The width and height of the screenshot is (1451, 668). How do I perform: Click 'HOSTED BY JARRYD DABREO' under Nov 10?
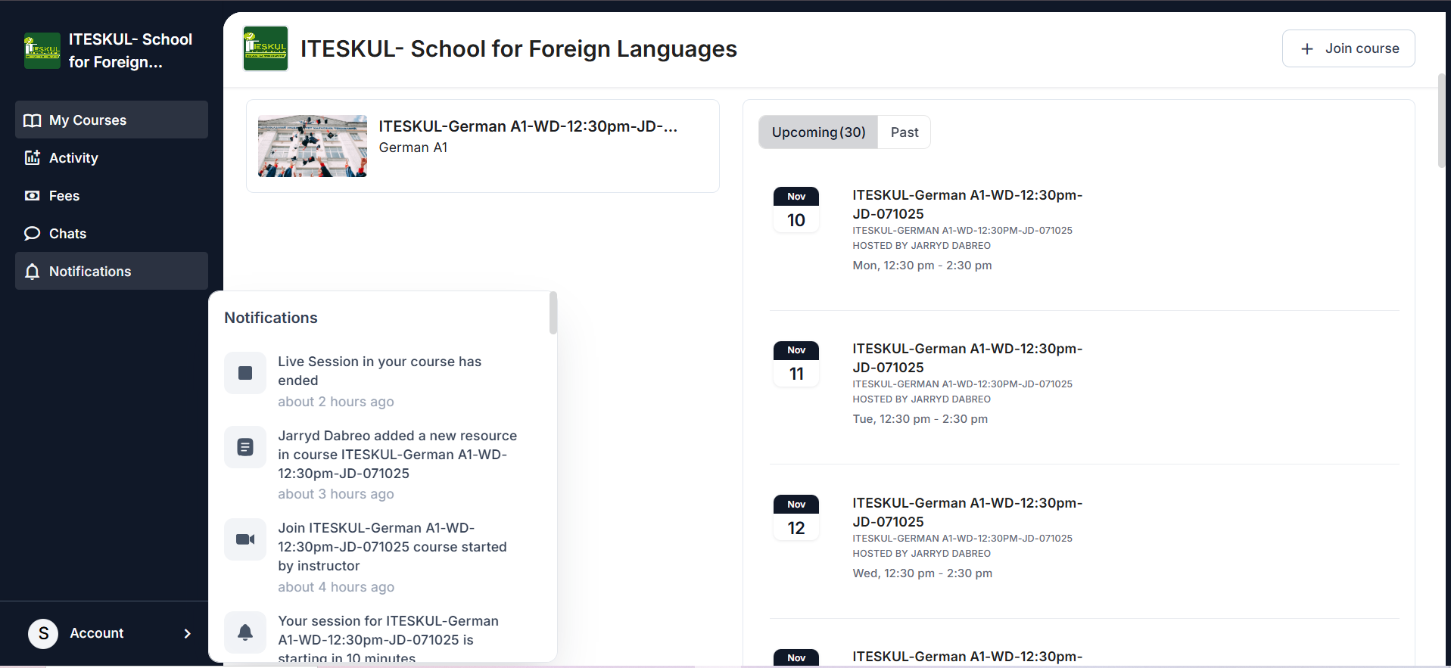[921, 246]
